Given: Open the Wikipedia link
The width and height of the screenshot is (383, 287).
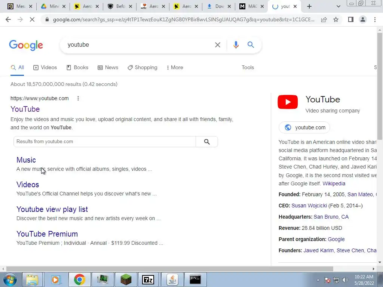Looking at the screenshot, I should pos(334,183).
